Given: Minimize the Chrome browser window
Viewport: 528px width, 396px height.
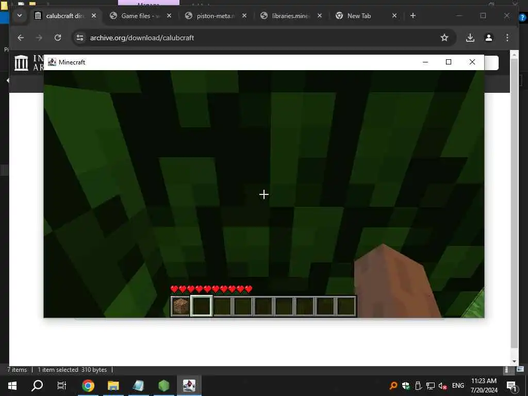Looking at the screenshot, I should (x=459, y=15).
